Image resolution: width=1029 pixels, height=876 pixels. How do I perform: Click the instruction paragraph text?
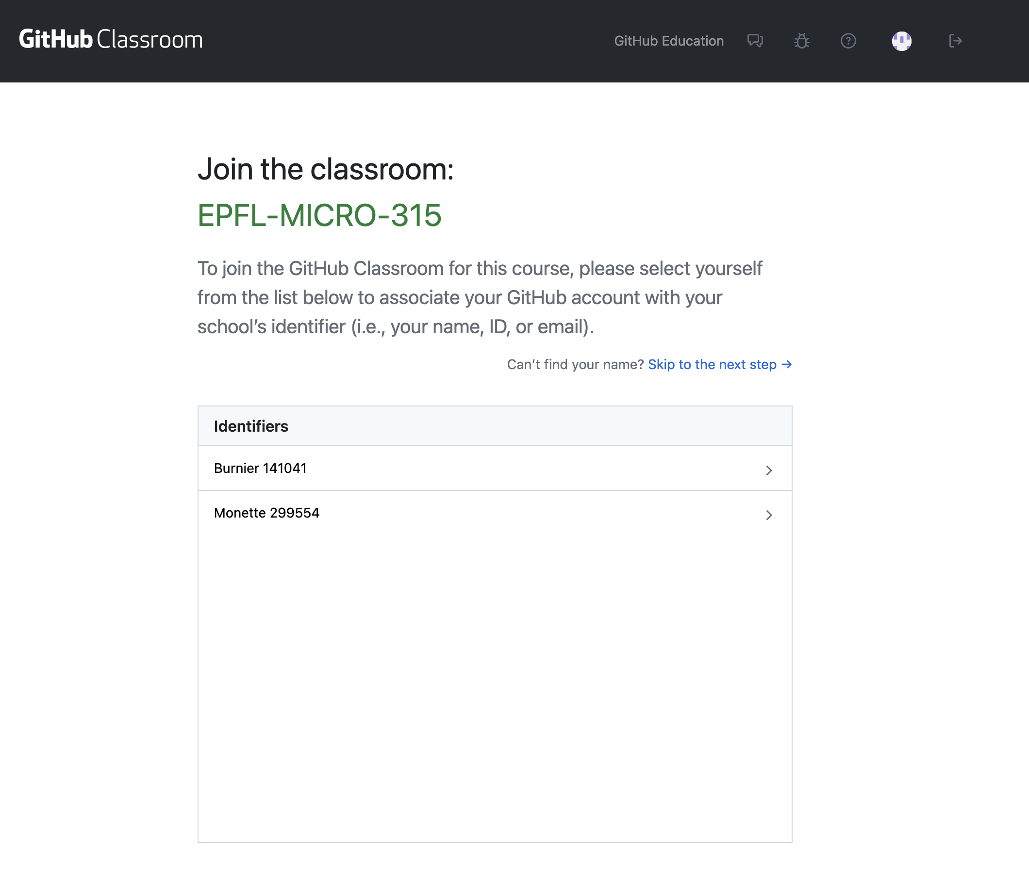tap(479, 297)
